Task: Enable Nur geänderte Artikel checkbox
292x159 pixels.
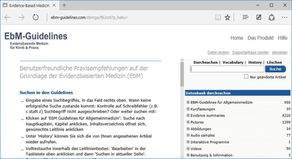Action: [246, 76]
